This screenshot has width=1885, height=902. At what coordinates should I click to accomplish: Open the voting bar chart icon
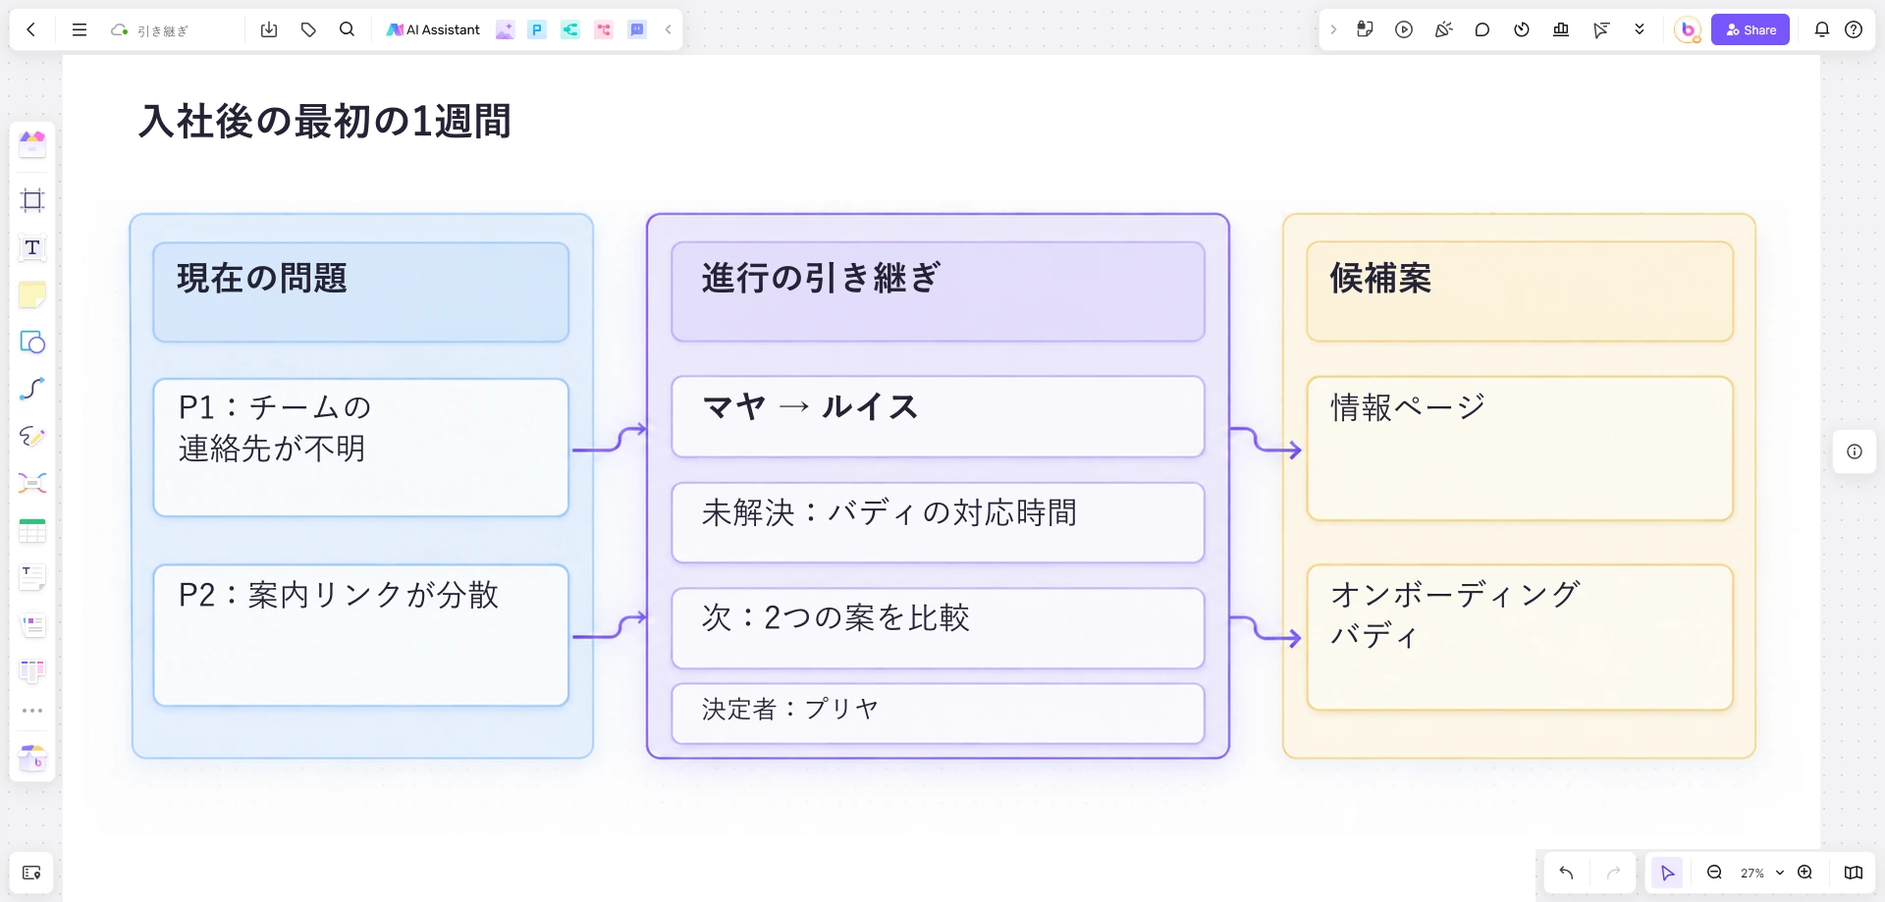[1561, 29]
